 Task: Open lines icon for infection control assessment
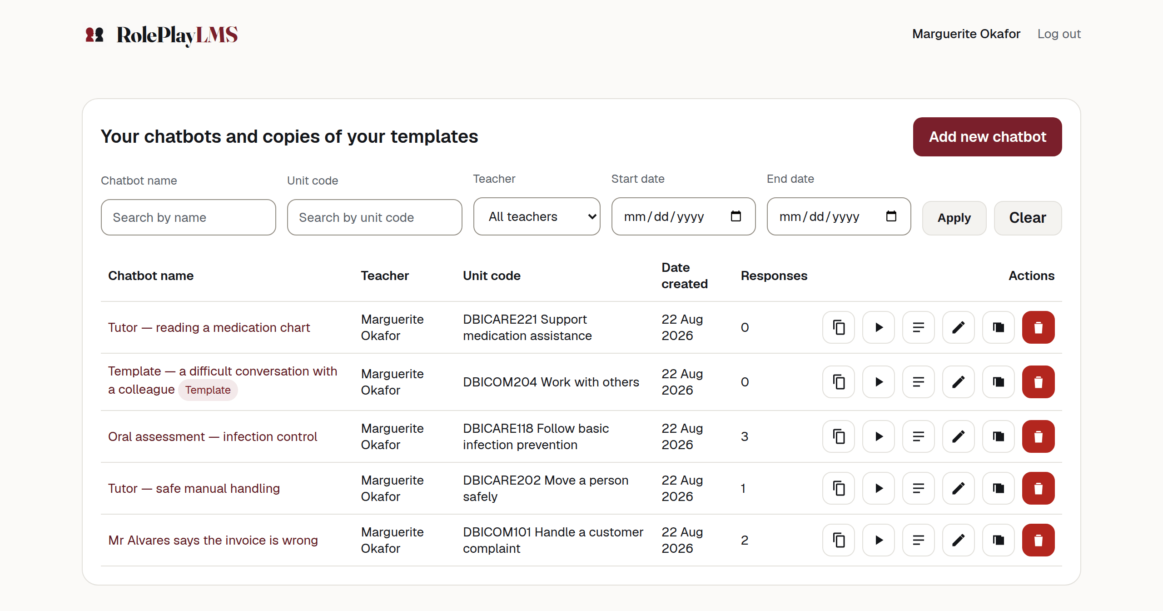[x=919, y=436]
